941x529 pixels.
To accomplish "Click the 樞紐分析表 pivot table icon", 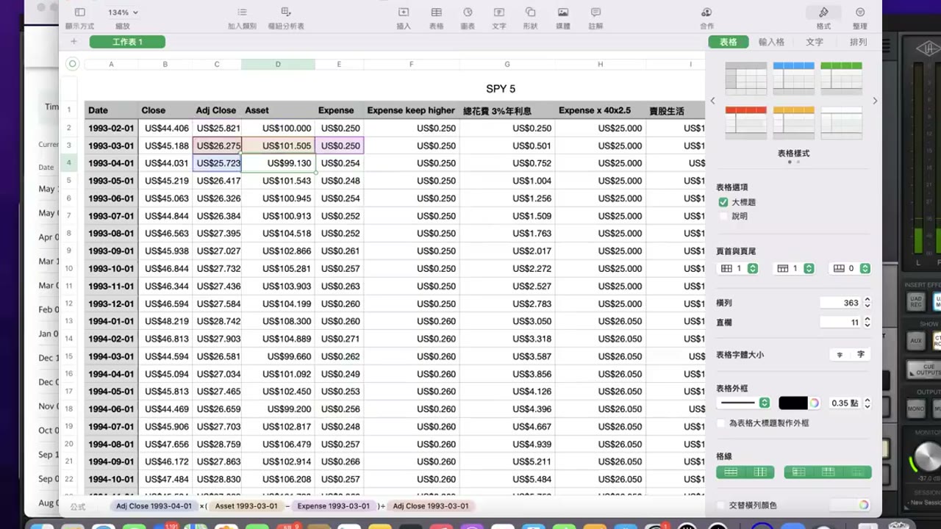I will click(x=286, y=12).
